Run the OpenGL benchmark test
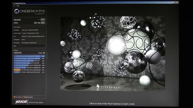Image resolution: width=193 pixels, height=108 pixels. (x=43, y=19)
